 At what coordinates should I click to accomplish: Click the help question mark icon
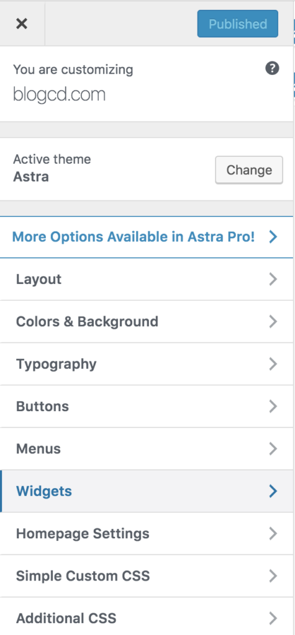click(x=272, y=68)
